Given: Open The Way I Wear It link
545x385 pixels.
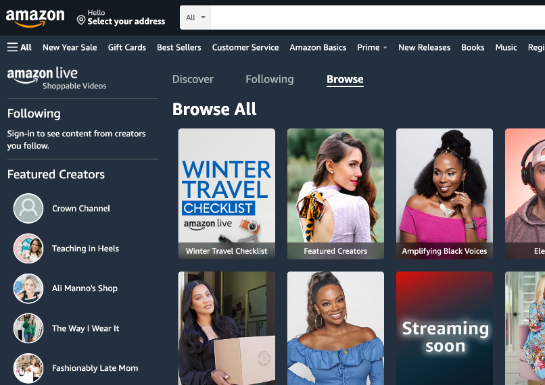Looking at the screenshot, I should click(x=85, y=328).
